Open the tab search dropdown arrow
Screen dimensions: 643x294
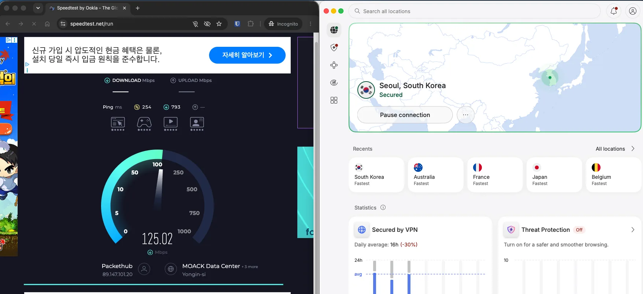[x=38, y=8]
